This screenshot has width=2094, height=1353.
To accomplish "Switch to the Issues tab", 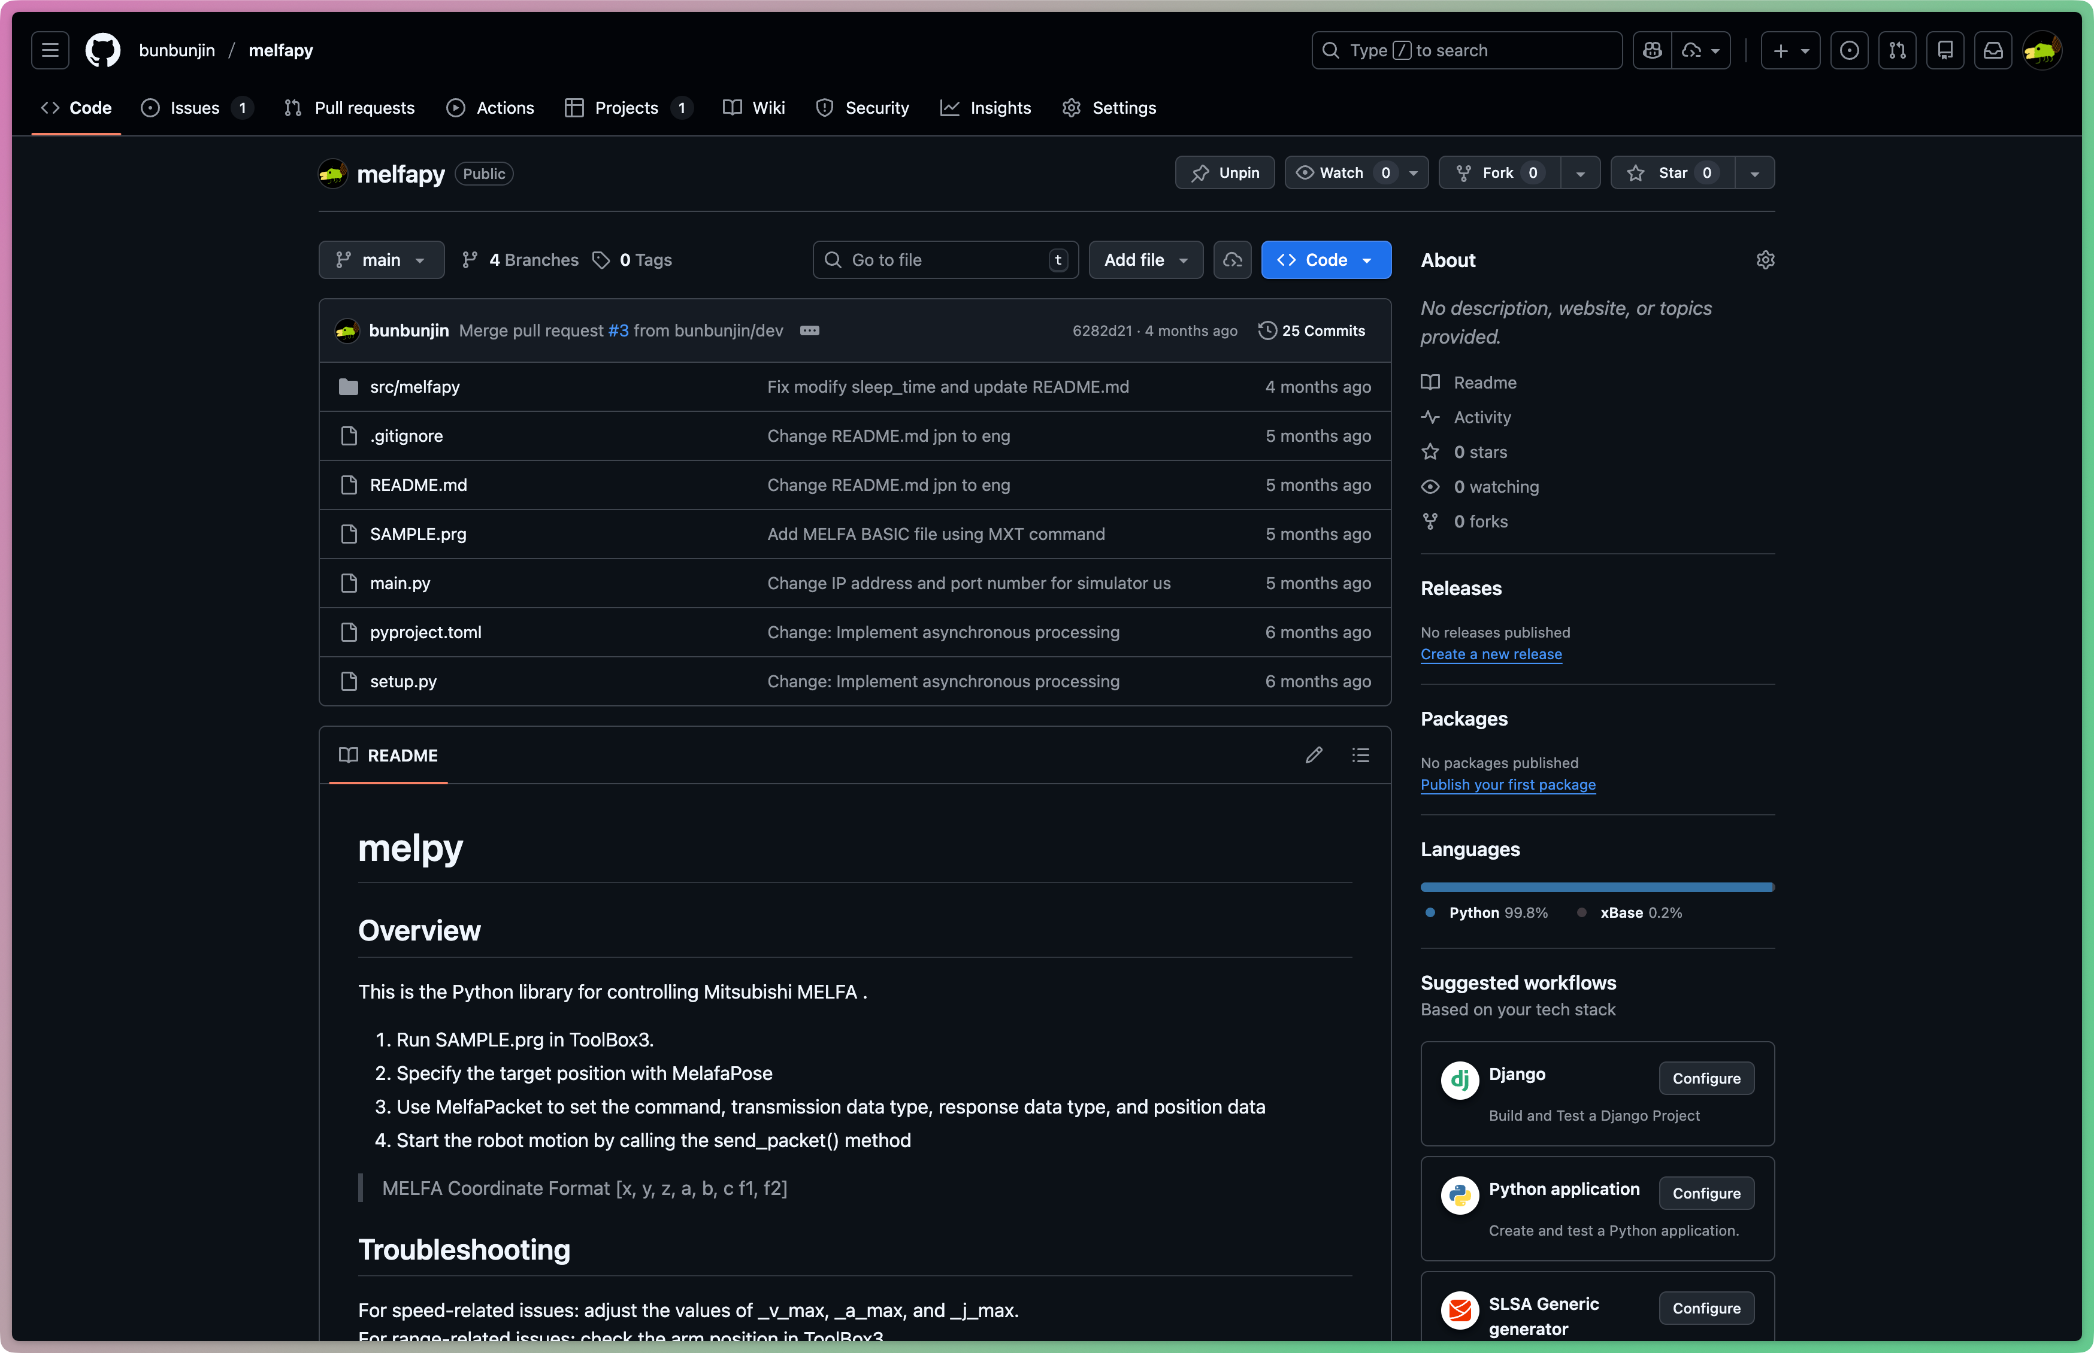I will coord(198,108).
